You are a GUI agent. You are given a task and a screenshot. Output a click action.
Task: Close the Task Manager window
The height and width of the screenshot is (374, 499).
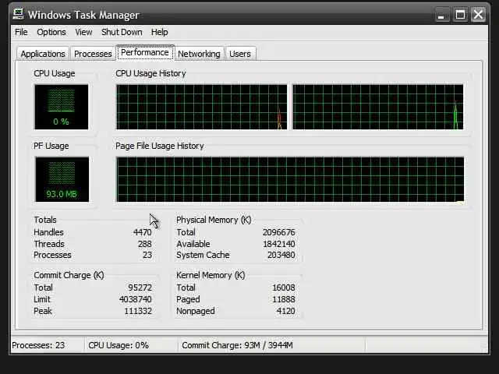point(478,15)
